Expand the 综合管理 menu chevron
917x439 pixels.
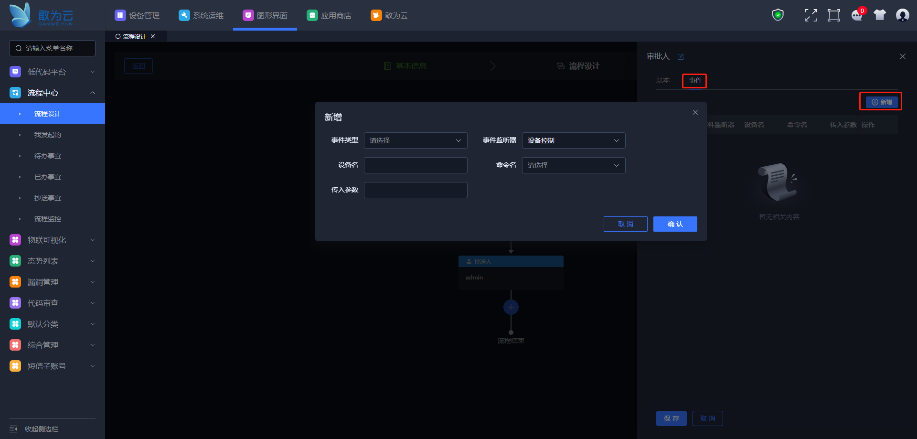(93, 345)
